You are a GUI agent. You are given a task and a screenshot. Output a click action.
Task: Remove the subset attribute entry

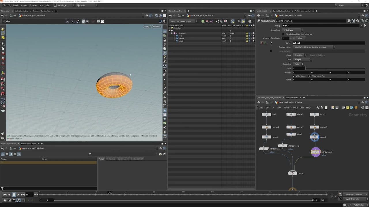261,43
